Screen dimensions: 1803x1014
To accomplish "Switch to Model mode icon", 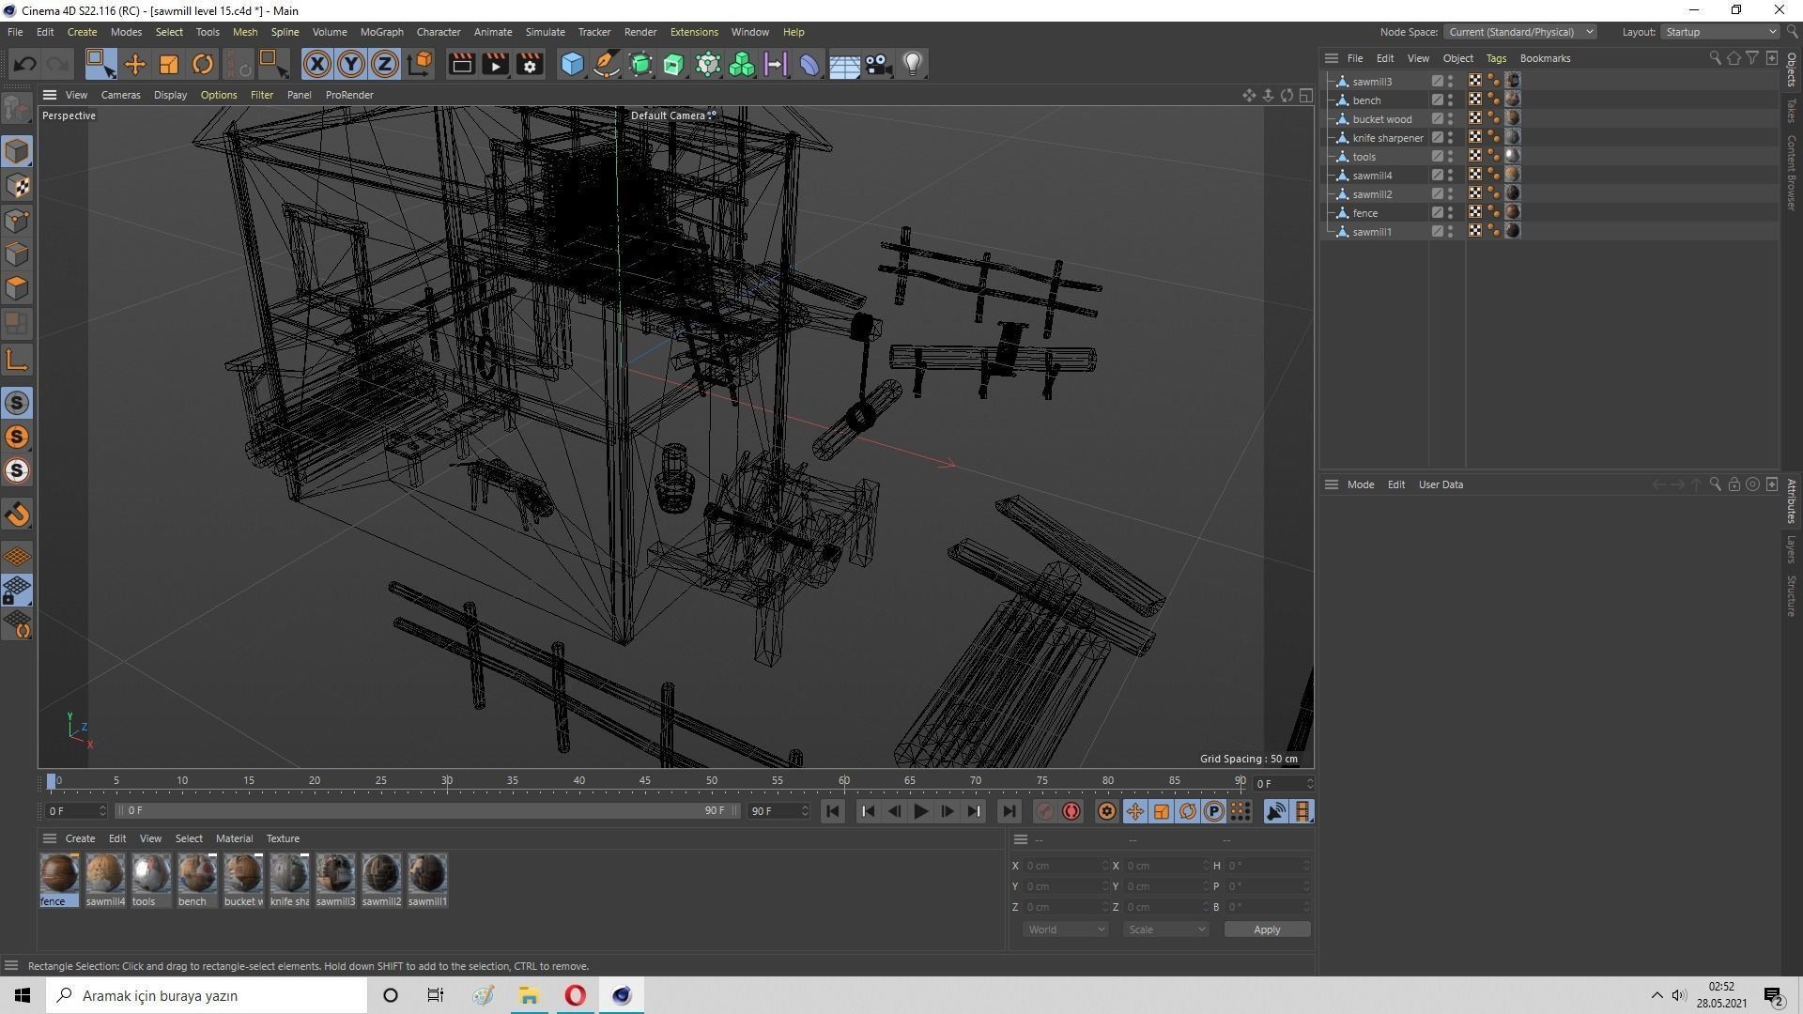I will click(17, 151).
